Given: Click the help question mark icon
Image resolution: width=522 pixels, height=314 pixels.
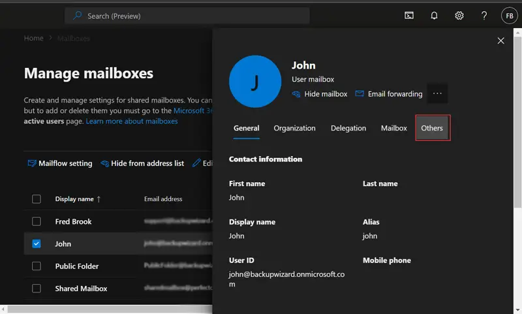Looking at the screenshot, I should [484, 16].
